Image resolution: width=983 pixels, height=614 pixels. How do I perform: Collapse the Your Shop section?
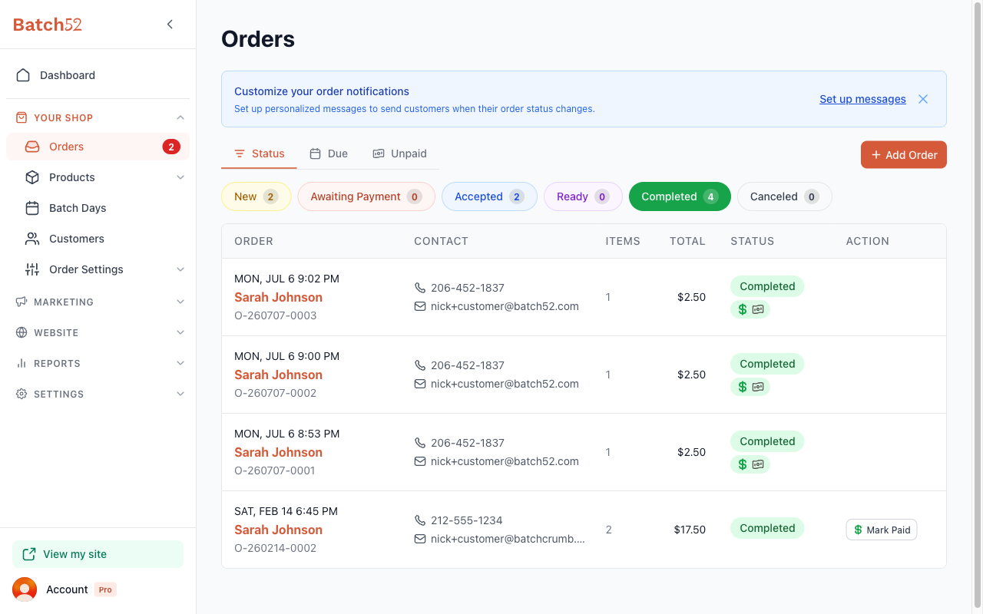[x=180, y=117]
